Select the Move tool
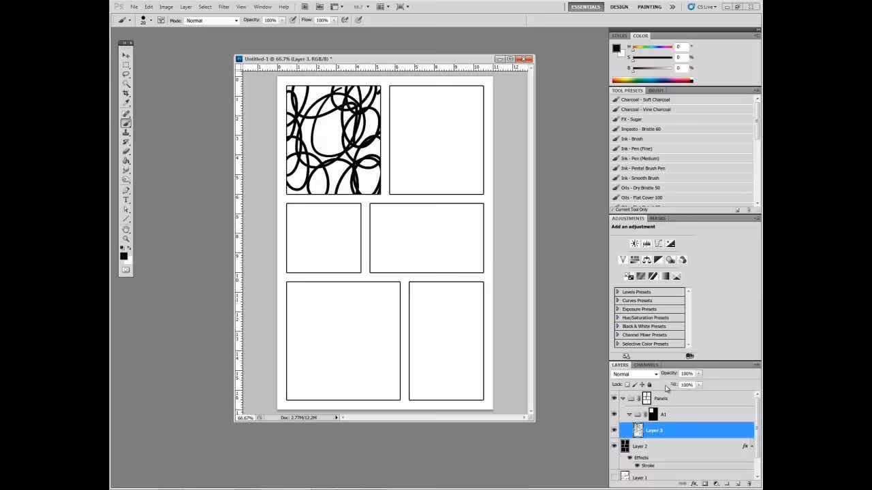The height and width of the screenshot is (490, 872). coord(125,54)
